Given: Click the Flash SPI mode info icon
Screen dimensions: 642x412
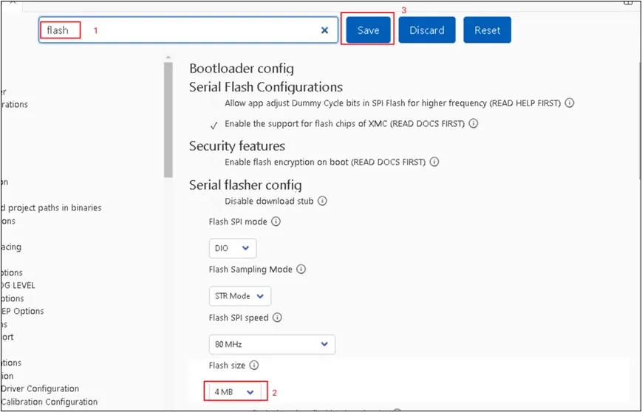Looking at the screenshot, I should click(276, 222).
